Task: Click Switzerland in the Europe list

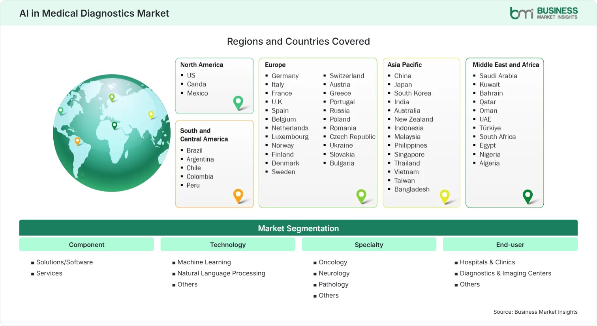Action: point(347,76)
